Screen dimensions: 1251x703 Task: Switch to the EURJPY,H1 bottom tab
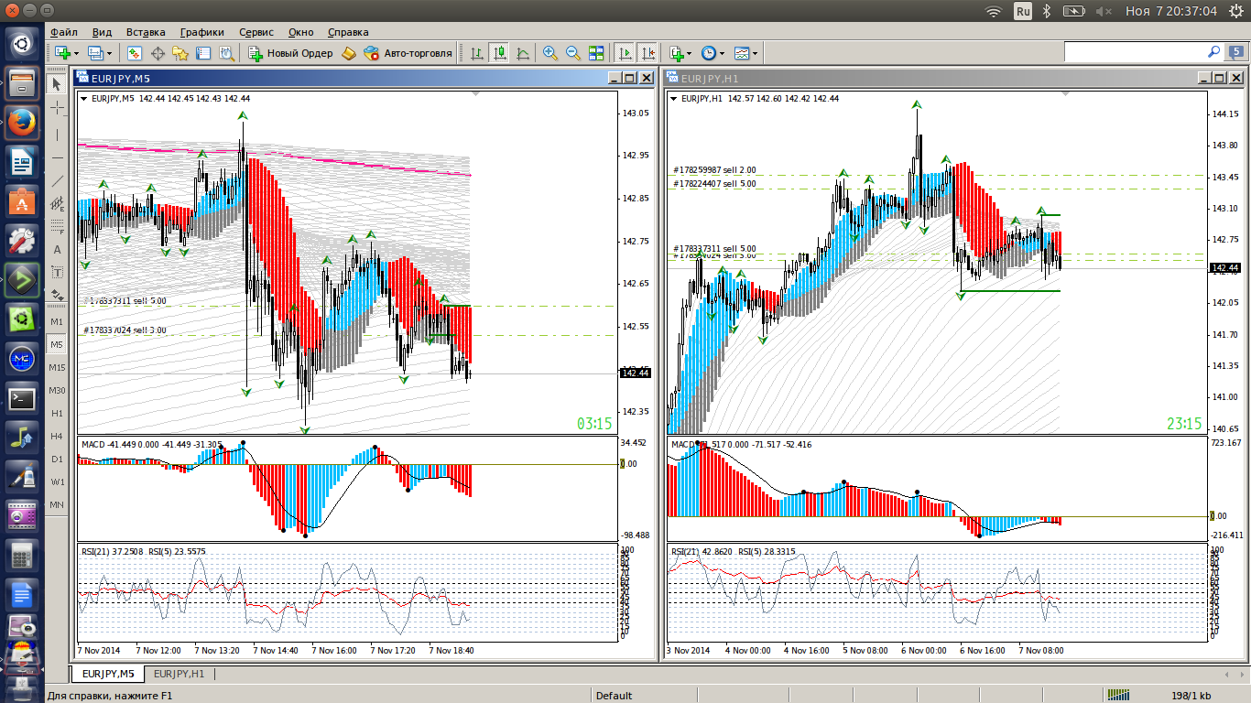(x=179, y=674)
